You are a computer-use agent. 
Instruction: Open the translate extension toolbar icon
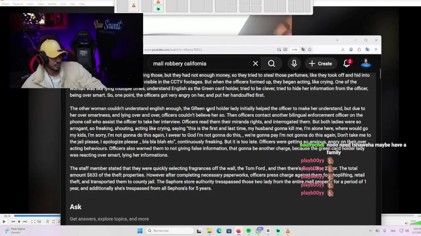(367, 49)
